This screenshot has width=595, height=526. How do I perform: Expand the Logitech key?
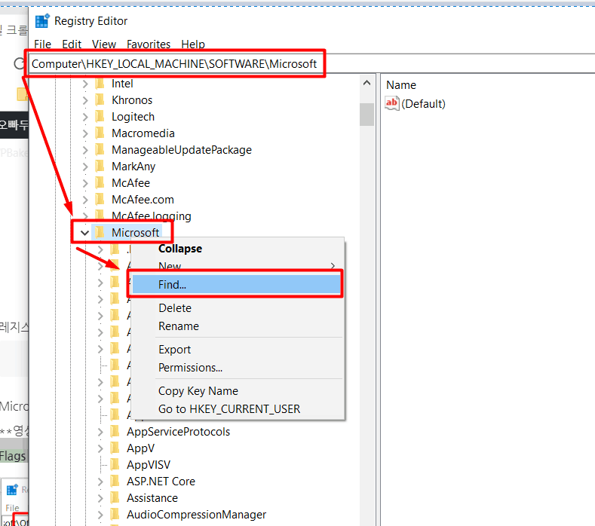click(x=85, y=117)
